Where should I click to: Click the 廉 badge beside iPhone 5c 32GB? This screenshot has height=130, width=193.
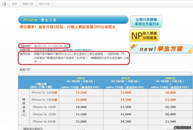[55, 100]
